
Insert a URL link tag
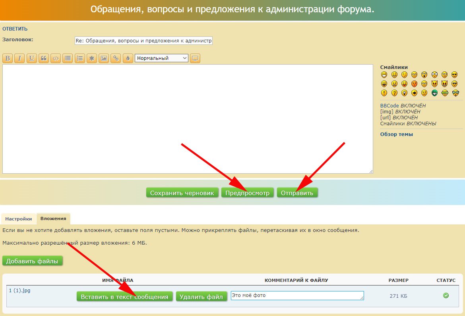tap(116, 58)
